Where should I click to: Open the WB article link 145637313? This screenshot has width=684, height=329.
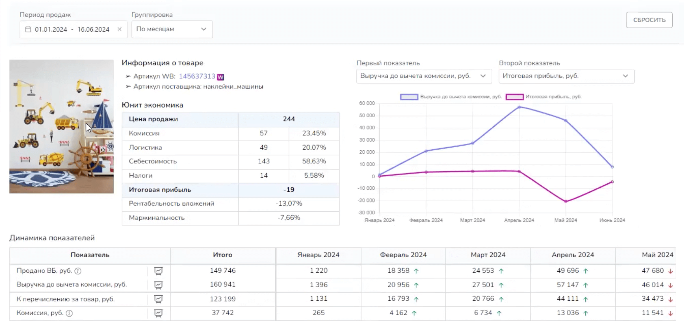coord(197,76)
